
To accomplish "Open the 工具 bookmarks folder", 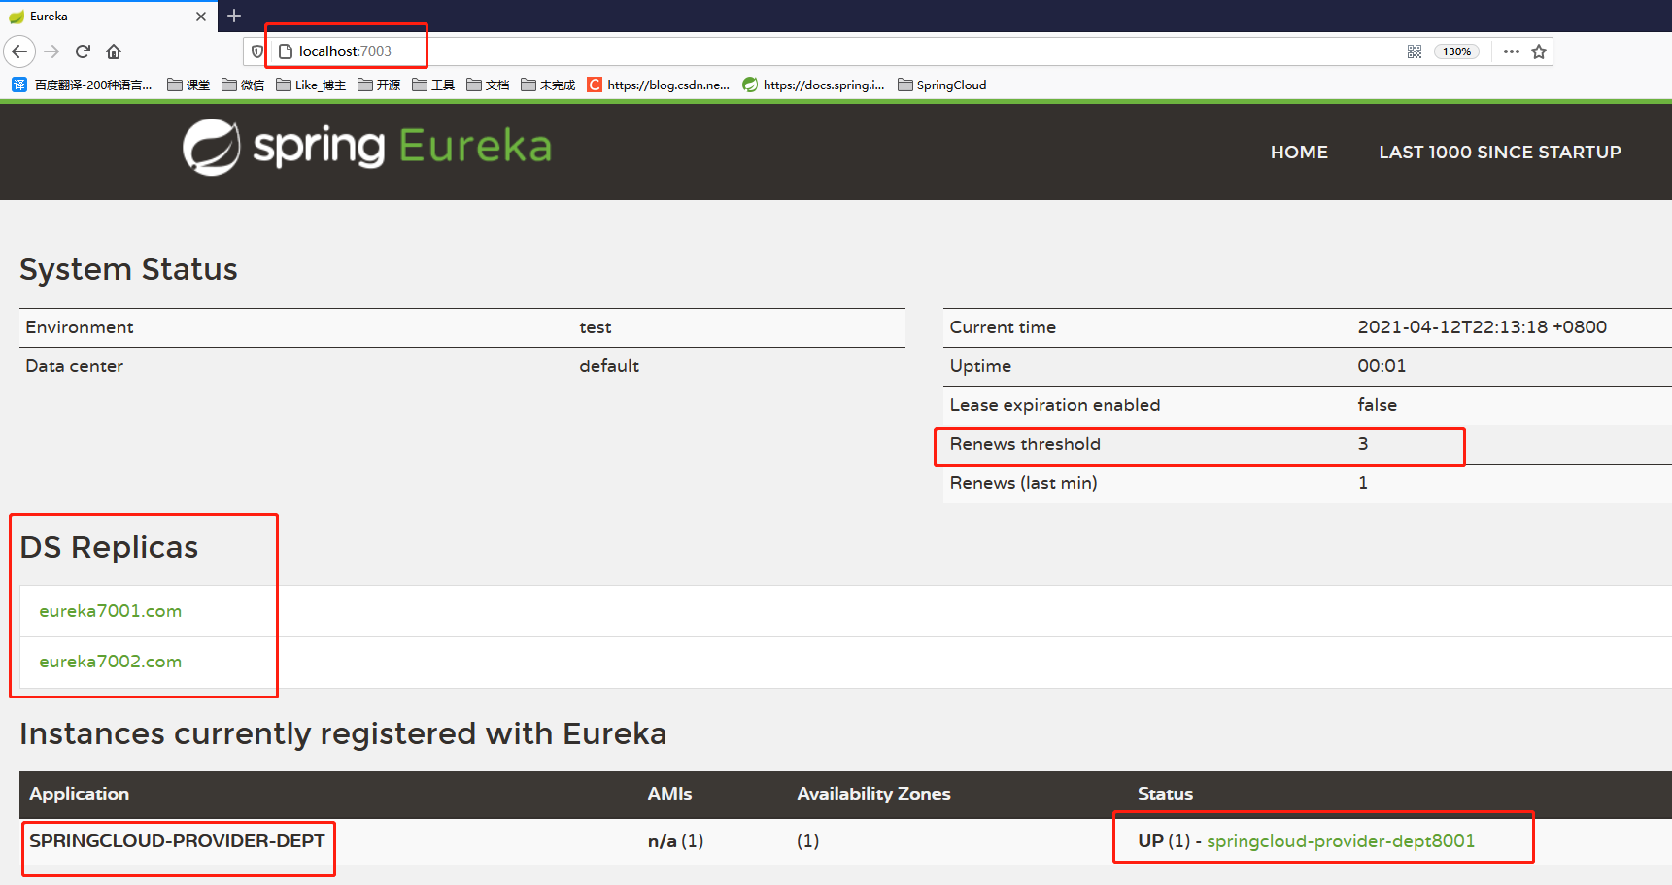I will coord(433,85).
